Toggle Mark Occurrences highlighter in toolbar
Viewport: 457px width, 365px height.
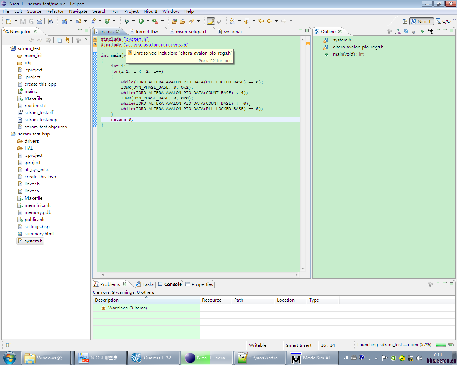click(211, 21)
